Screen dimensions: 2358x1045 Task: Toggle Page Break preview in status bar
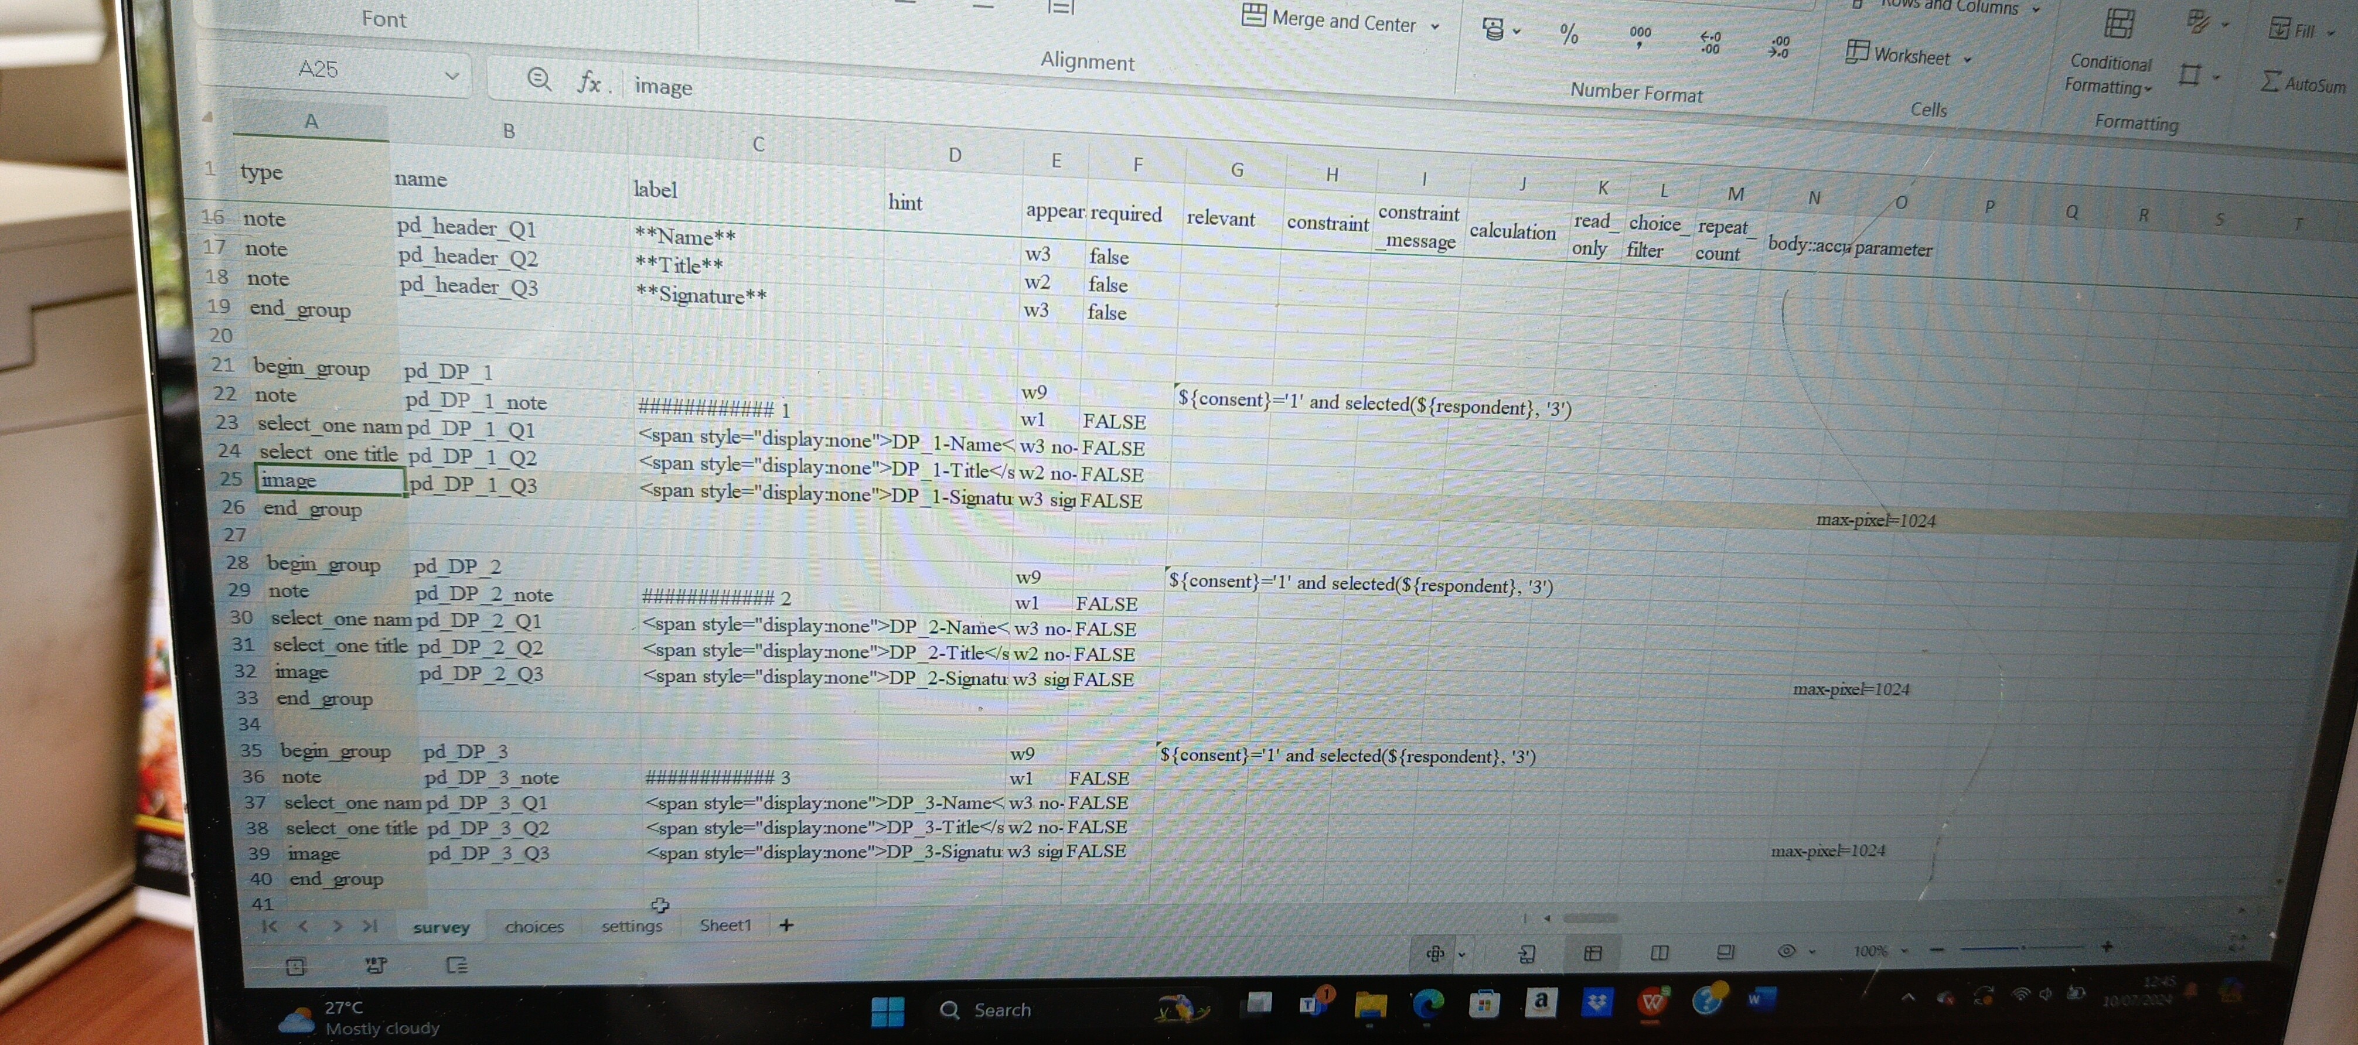(1725, 954)
